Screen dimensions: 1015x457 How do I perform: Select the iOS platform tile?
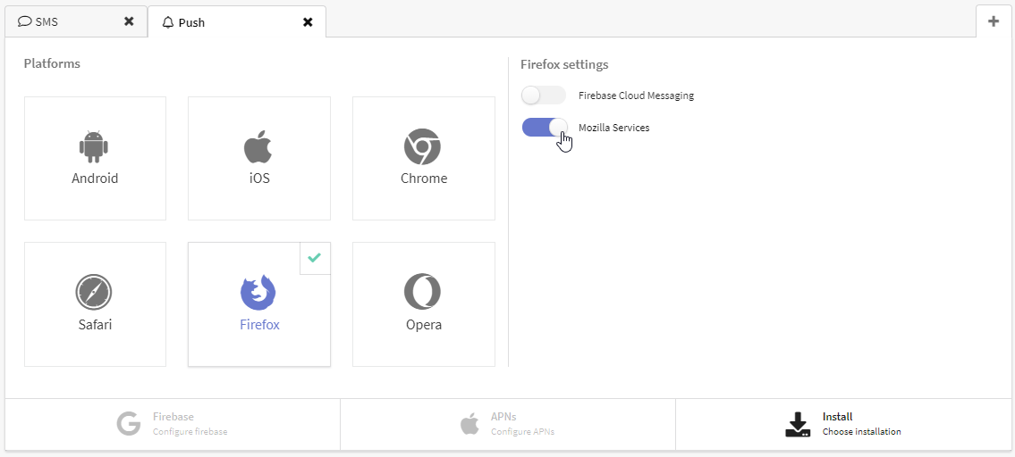pos(259,158)
